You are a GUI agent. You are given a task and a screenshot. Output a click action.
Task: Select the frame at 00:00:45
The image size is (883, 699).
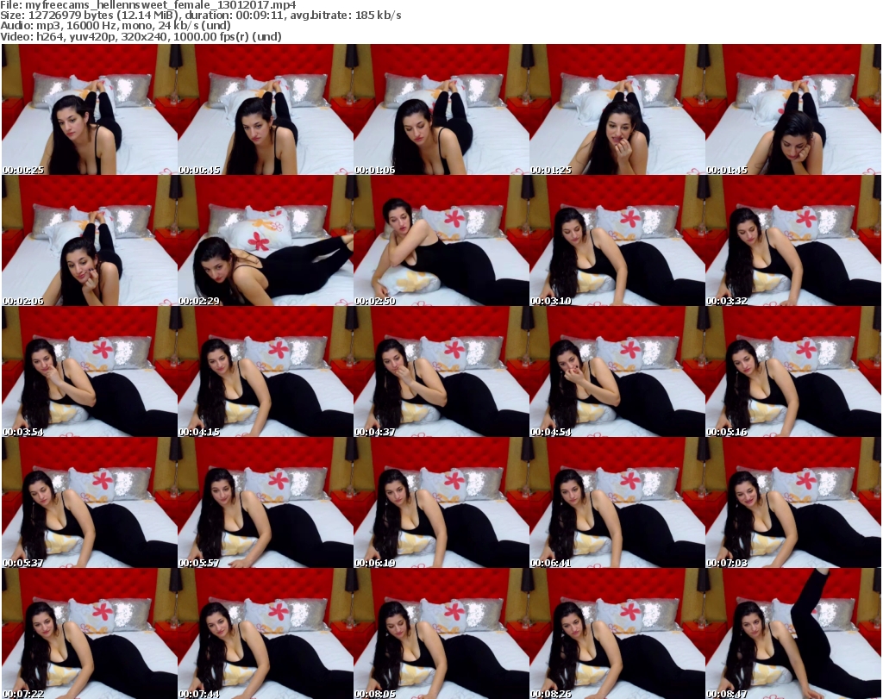(x=266, y=109)
